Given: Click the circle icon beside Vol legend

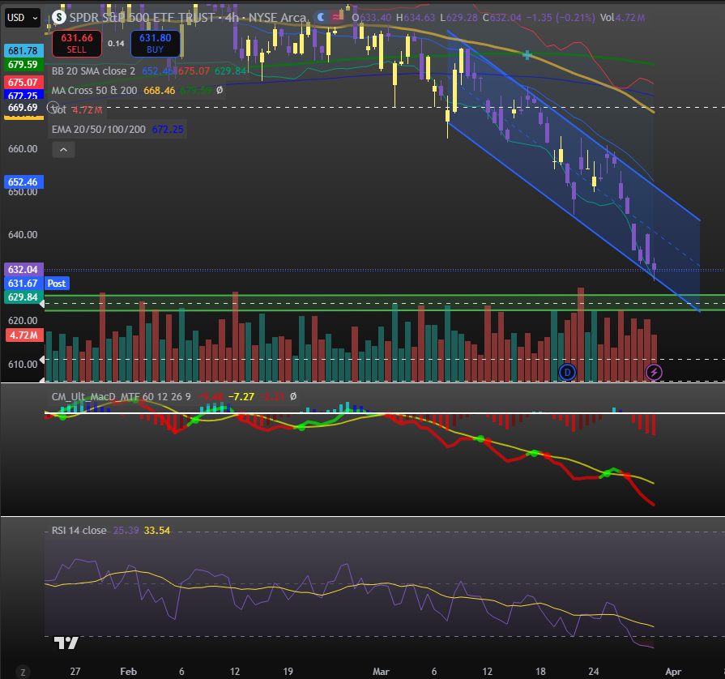Looking at the screenshot, I should click(x=53, y=107).
